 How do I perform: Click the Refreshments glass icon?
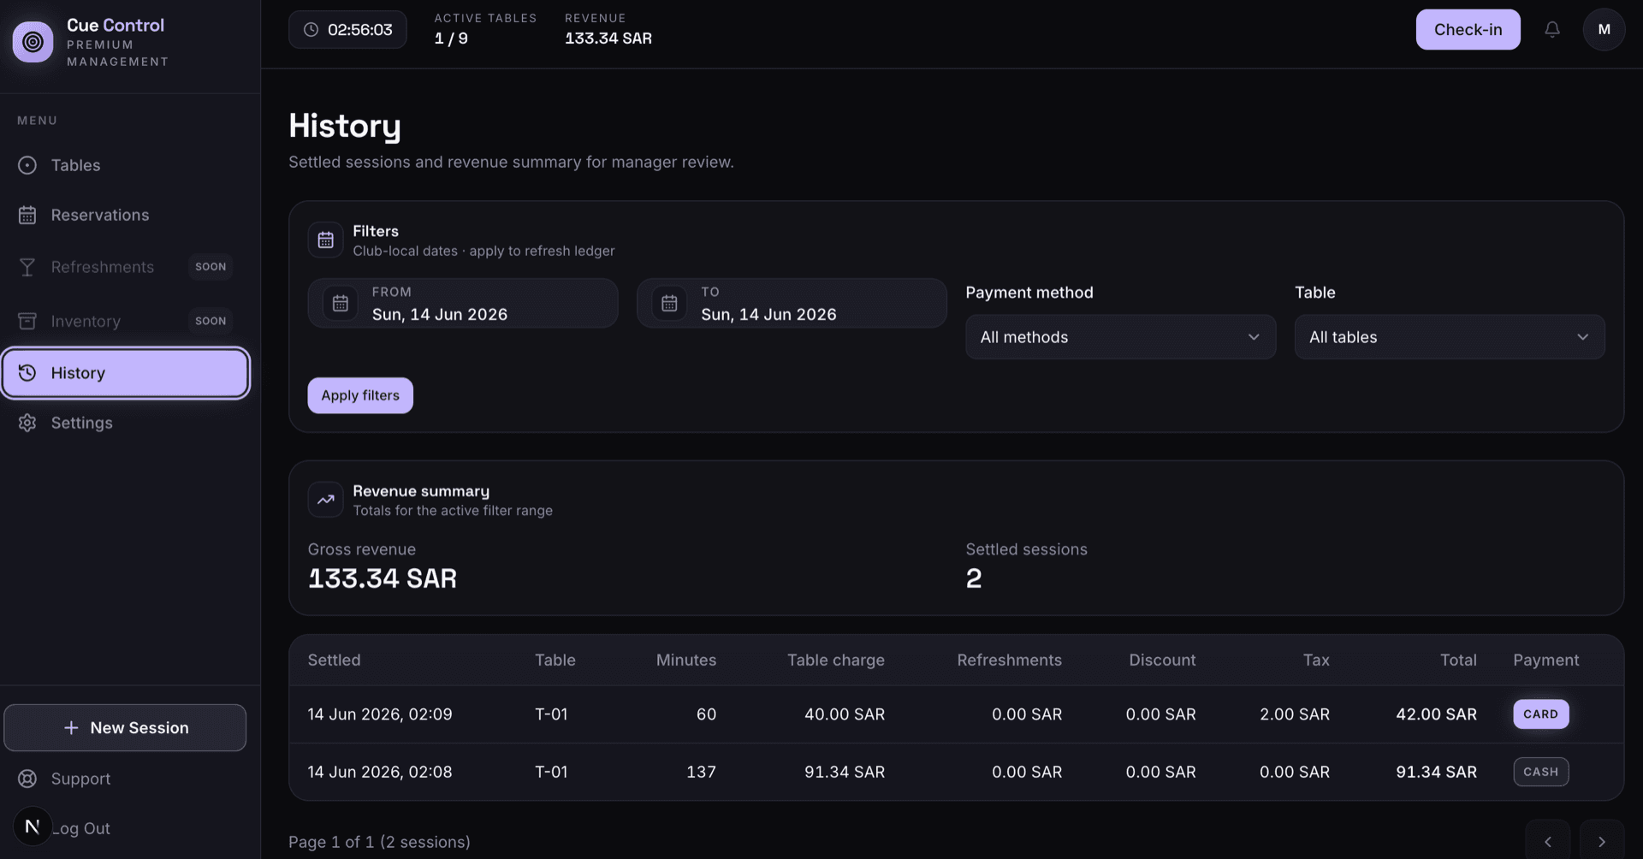click(27, 267)
